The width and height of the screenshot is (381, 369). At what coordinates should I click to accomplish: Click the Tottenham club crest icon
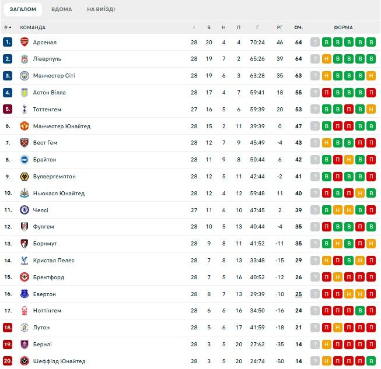[x=24, y=109]
